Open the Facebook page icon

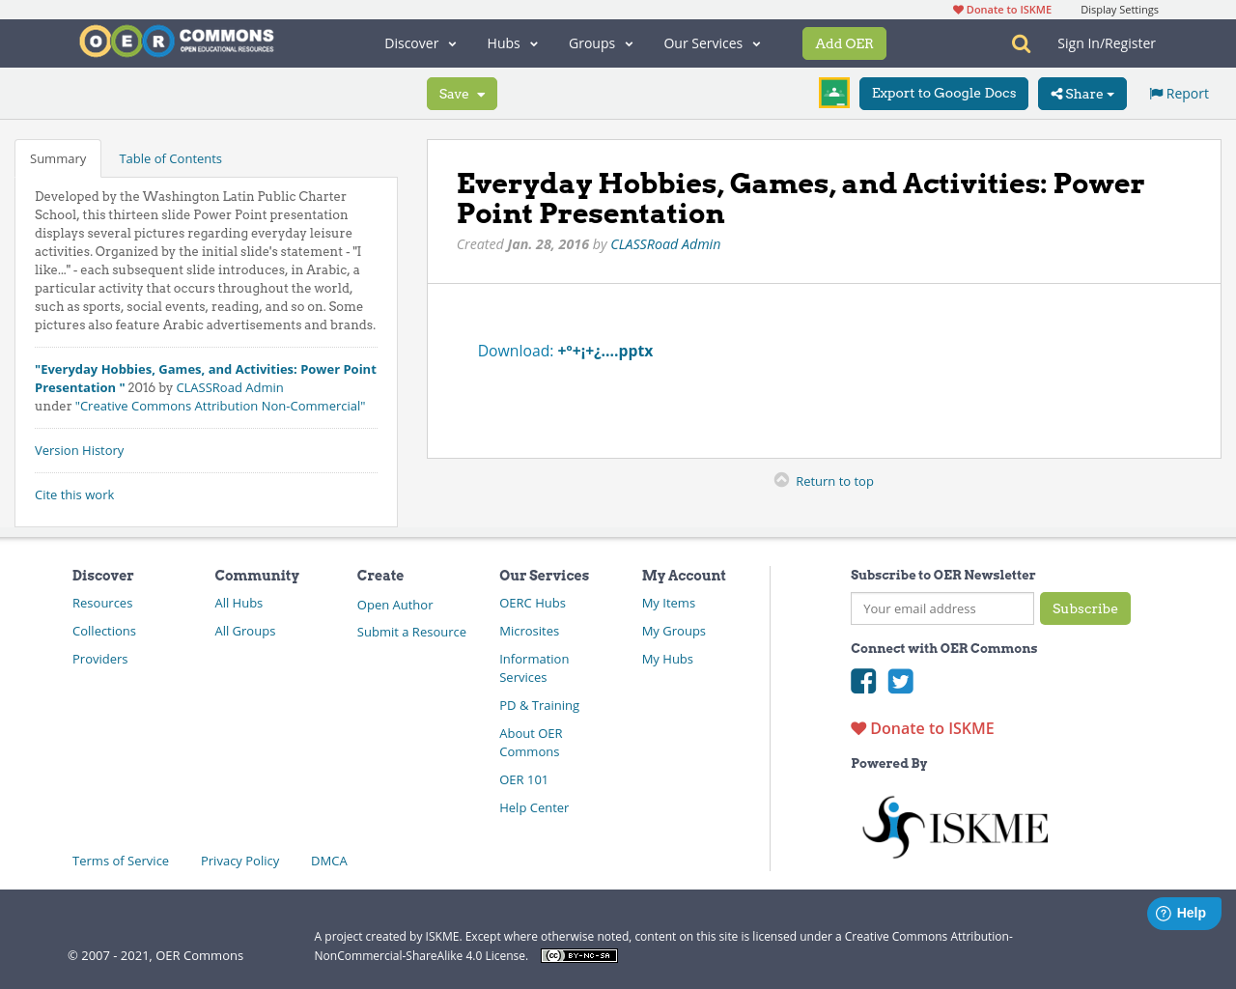863,681
